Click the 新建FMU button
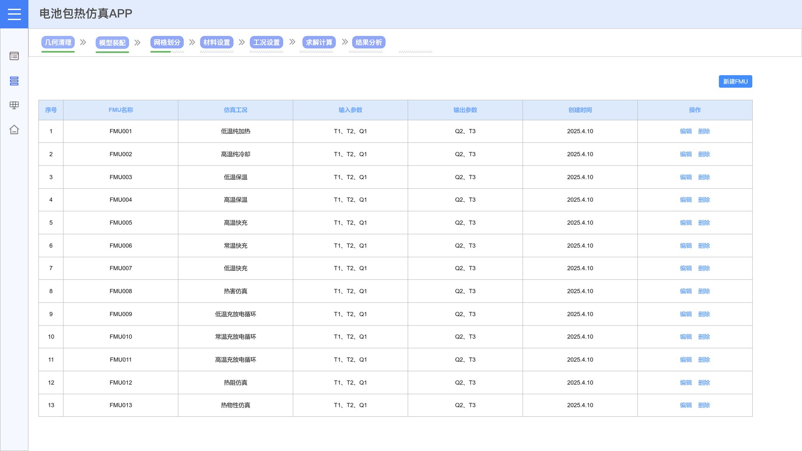 736,81
